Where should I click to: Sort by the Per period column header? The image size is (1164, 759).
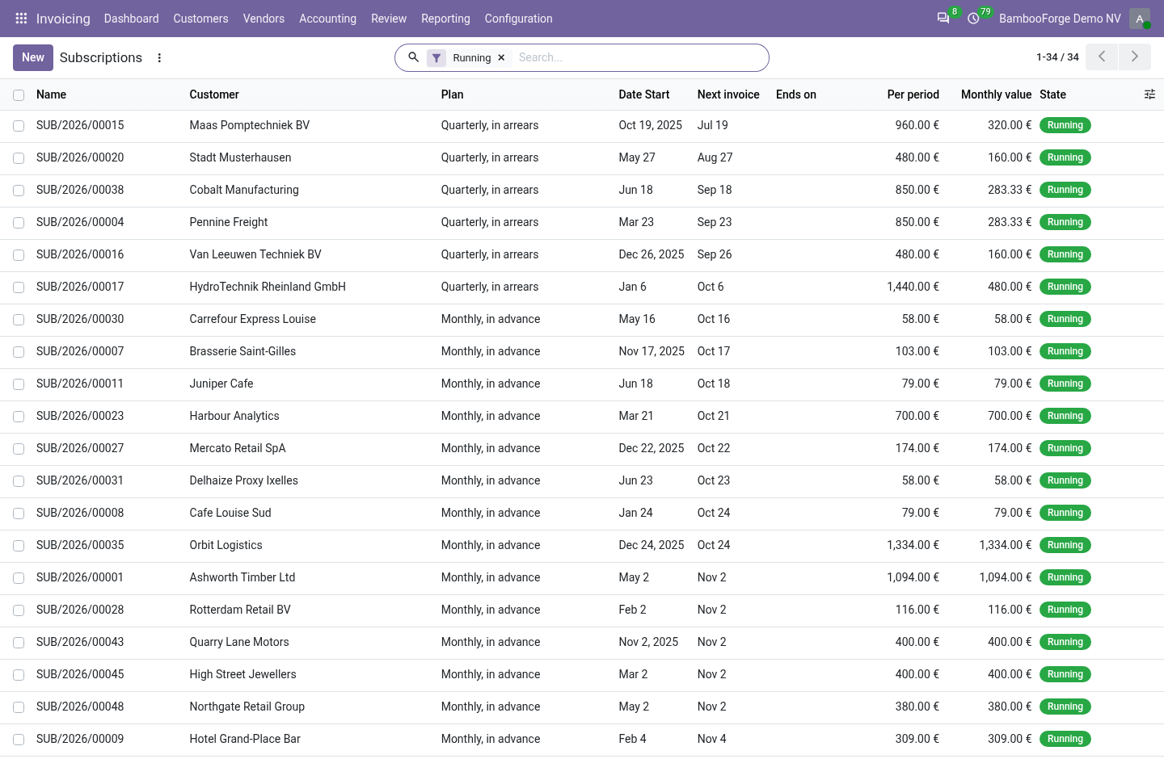[x=913, y=94]
